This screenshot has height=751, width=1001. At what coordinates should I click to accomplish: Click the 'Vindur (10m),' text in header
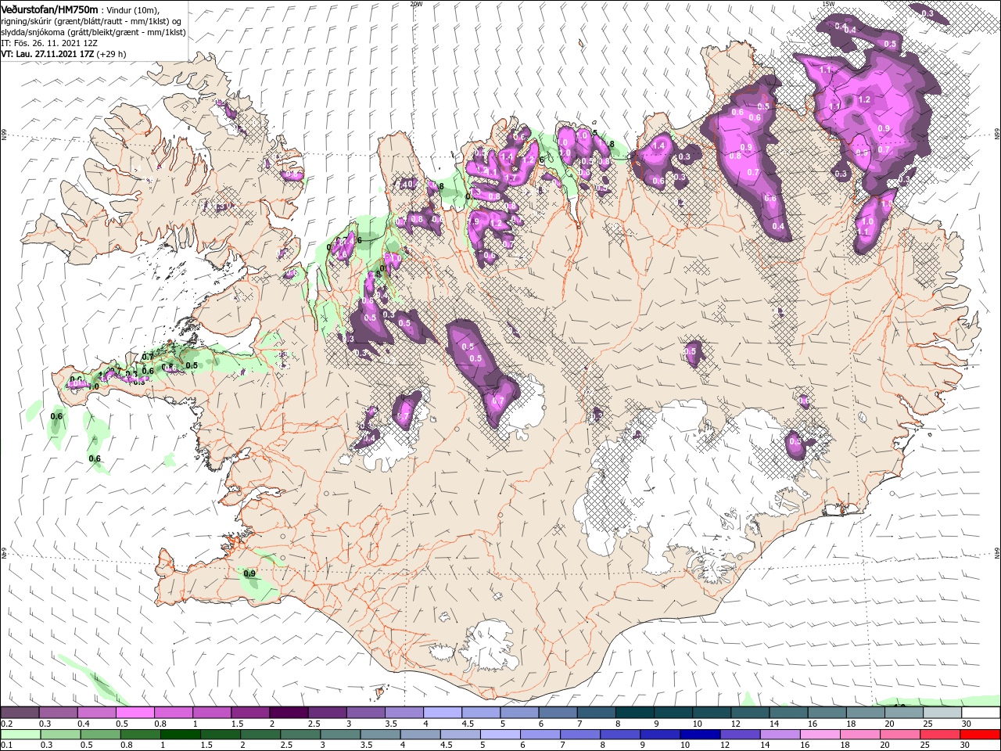[131, 9]
